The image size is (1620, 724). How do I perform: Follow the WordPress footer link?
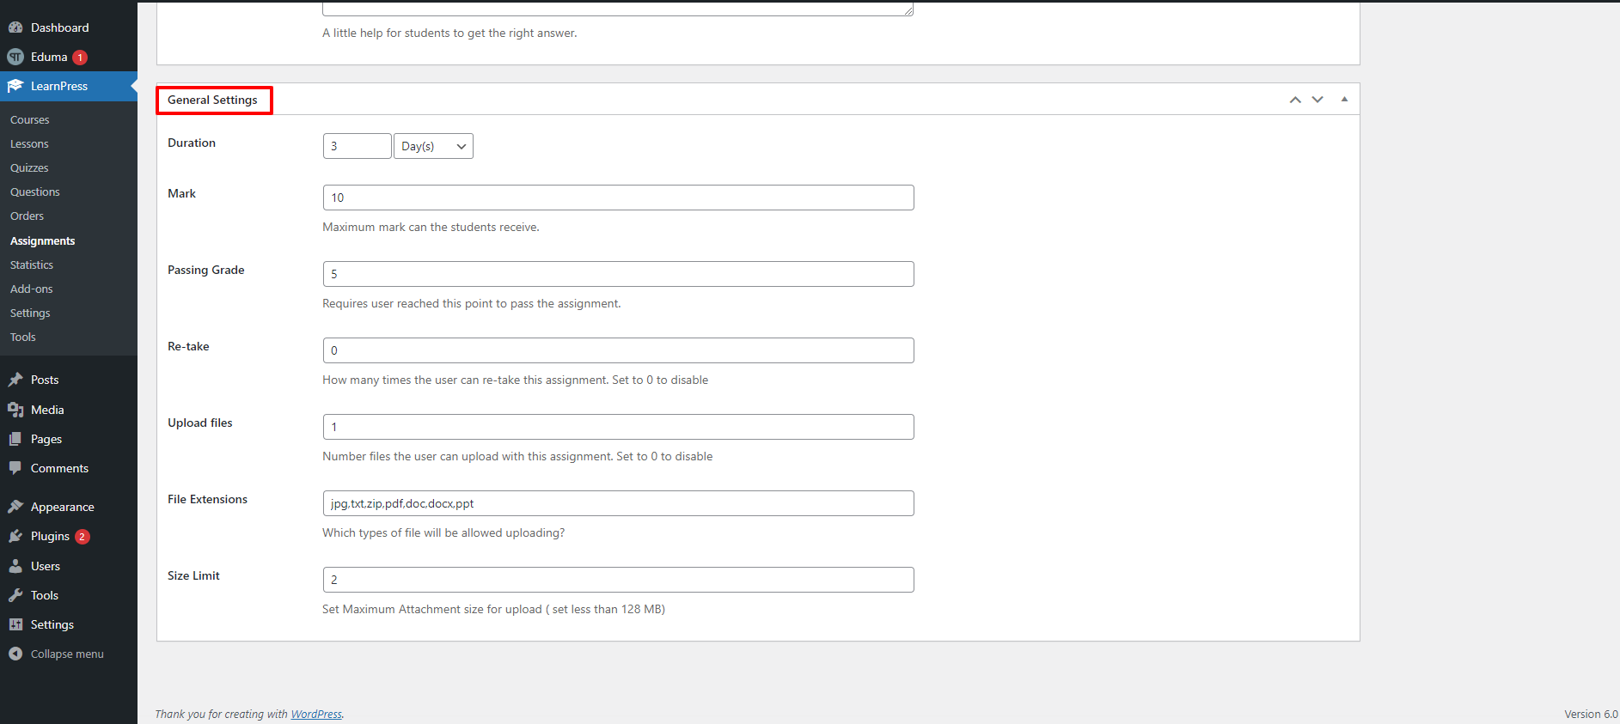click(x=316, y=714)
